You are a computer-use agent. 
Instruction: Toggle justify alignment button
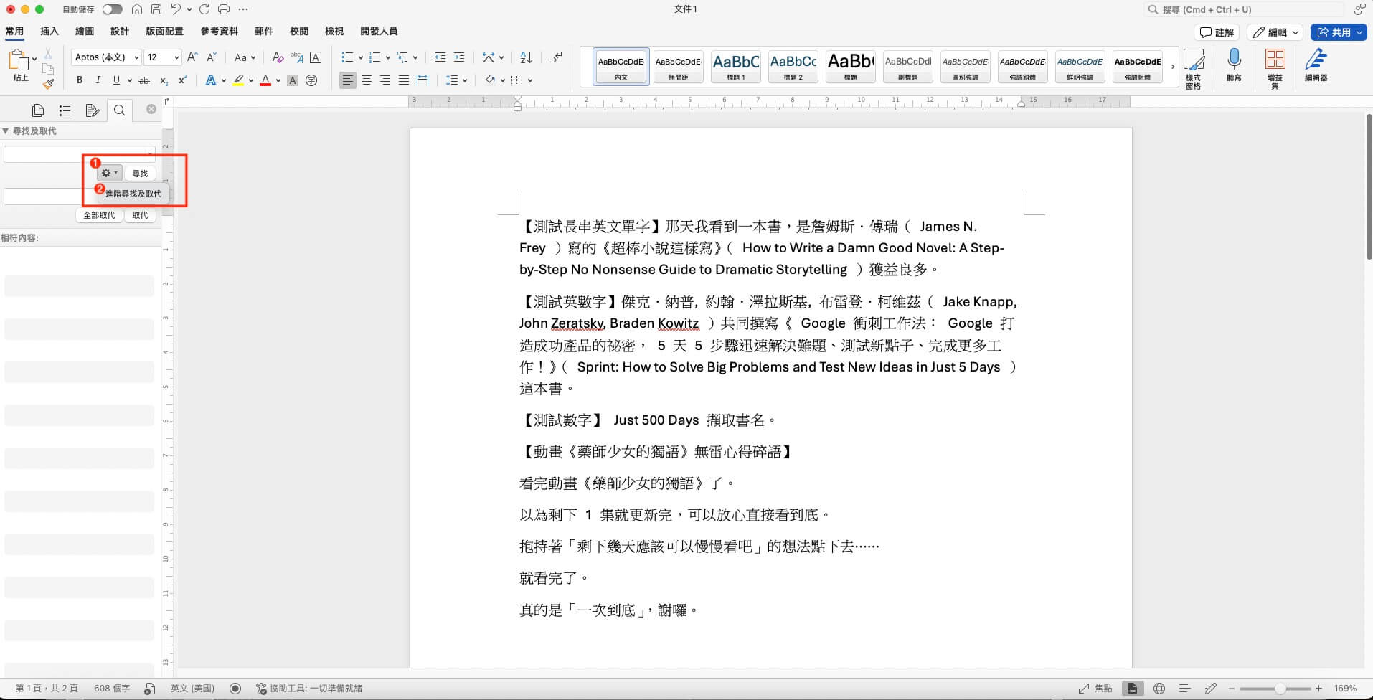[404, 80]
